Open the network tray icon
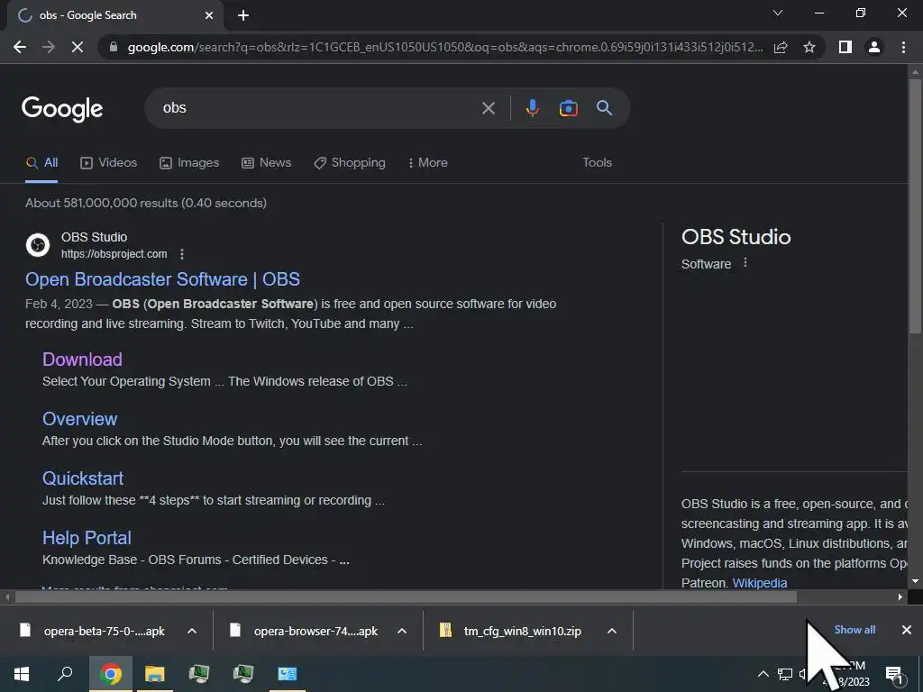This screenshot has height=692, width=923. [x=785, y=674]
